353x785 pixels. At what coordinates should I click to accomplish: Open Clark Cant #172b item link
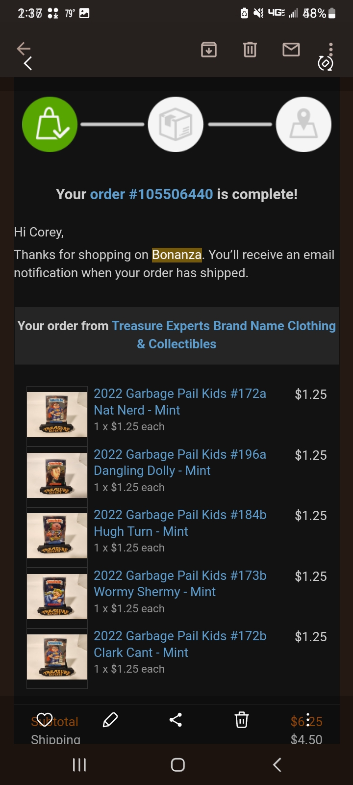(x=179, y=644)
